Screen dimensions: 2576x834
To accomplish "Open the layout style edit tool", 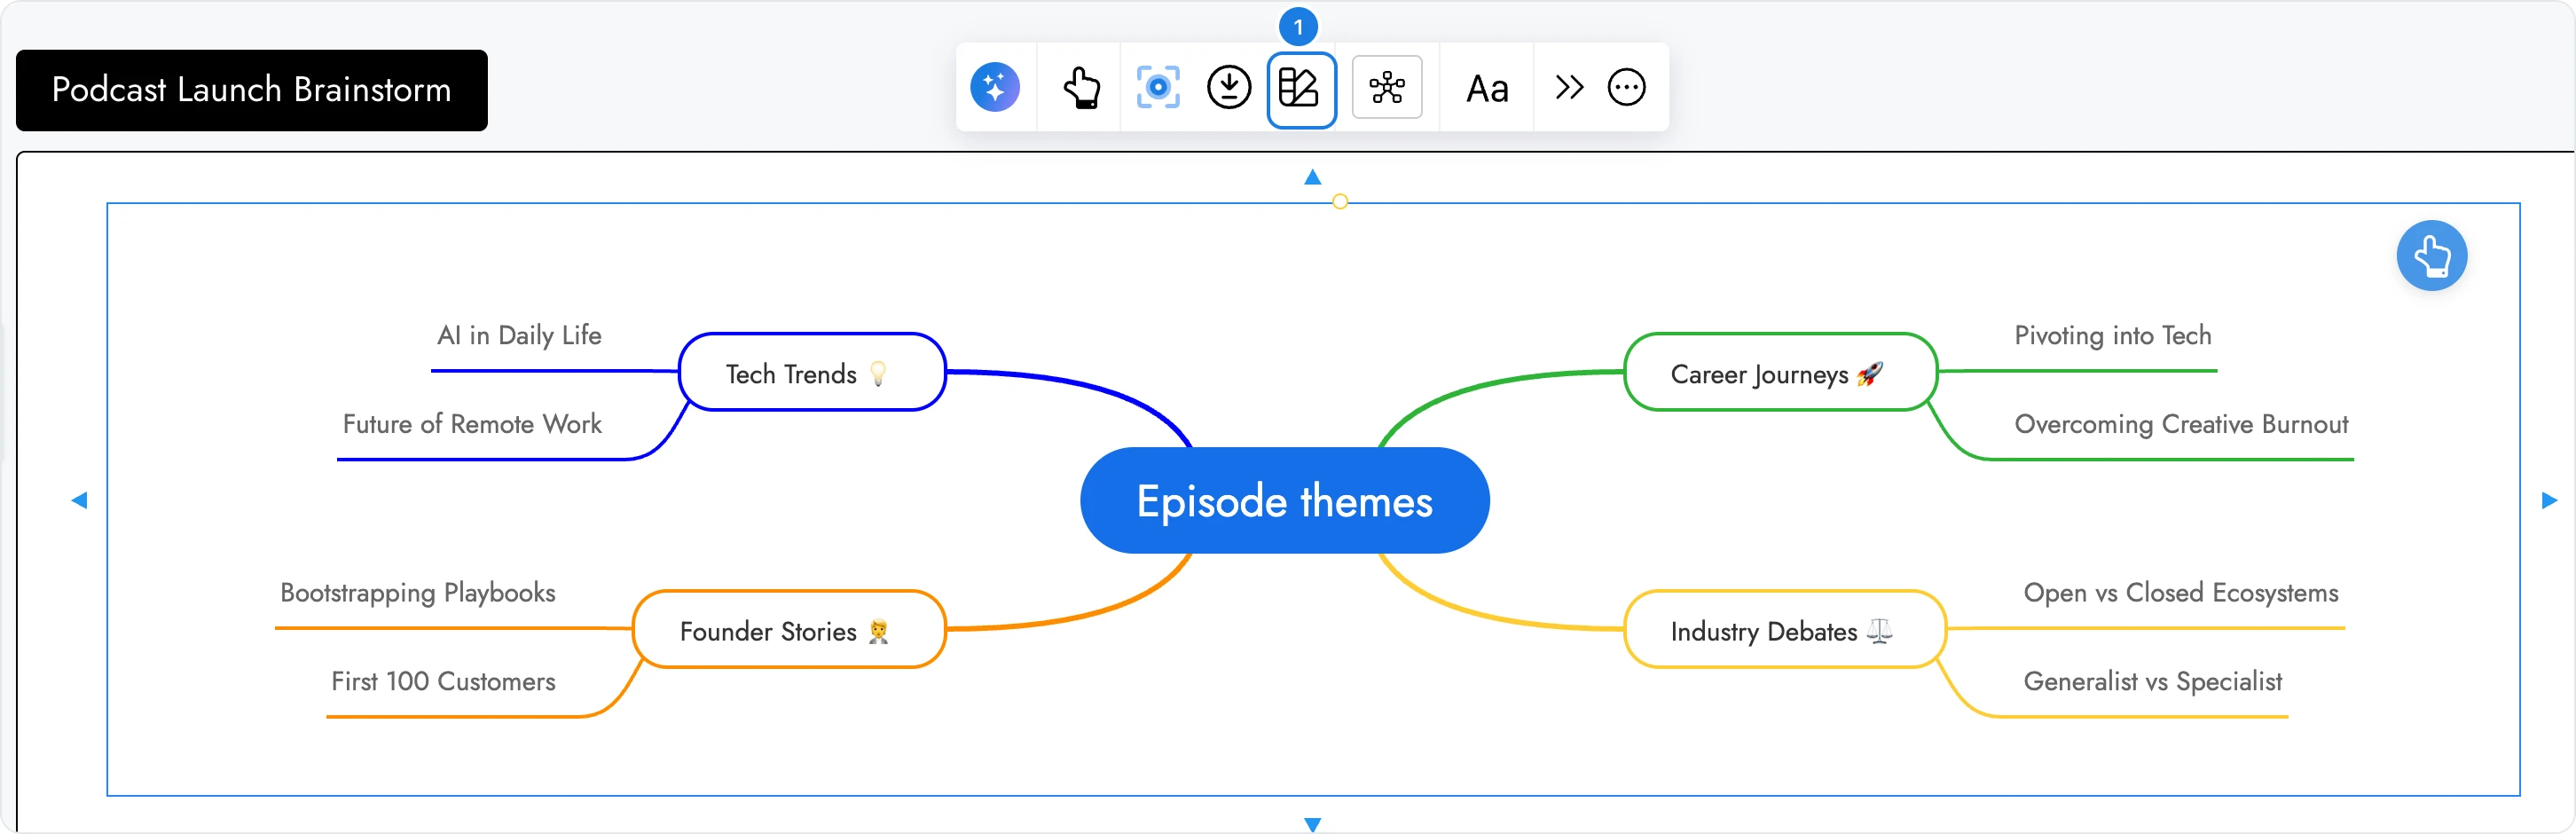I will [x=1301, y=89].
